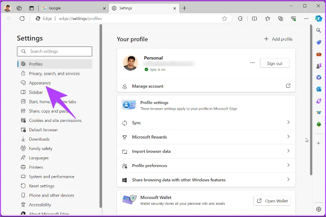Open sidebar Search icon
The width and height of the screenshot is (326, 217).
point(319,30)
